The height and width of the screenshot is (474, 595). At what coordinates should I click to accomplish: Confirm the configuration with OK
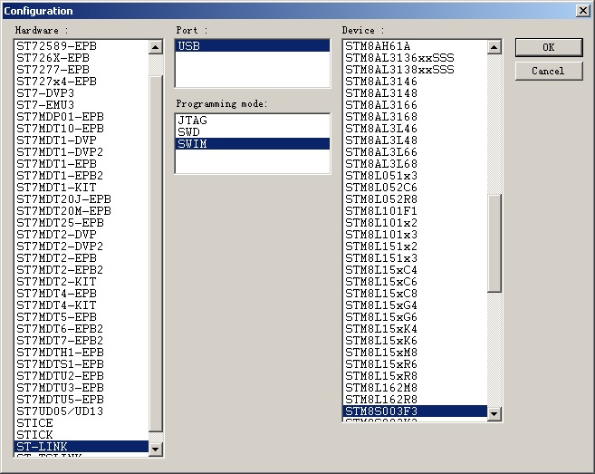pos(549,47)
